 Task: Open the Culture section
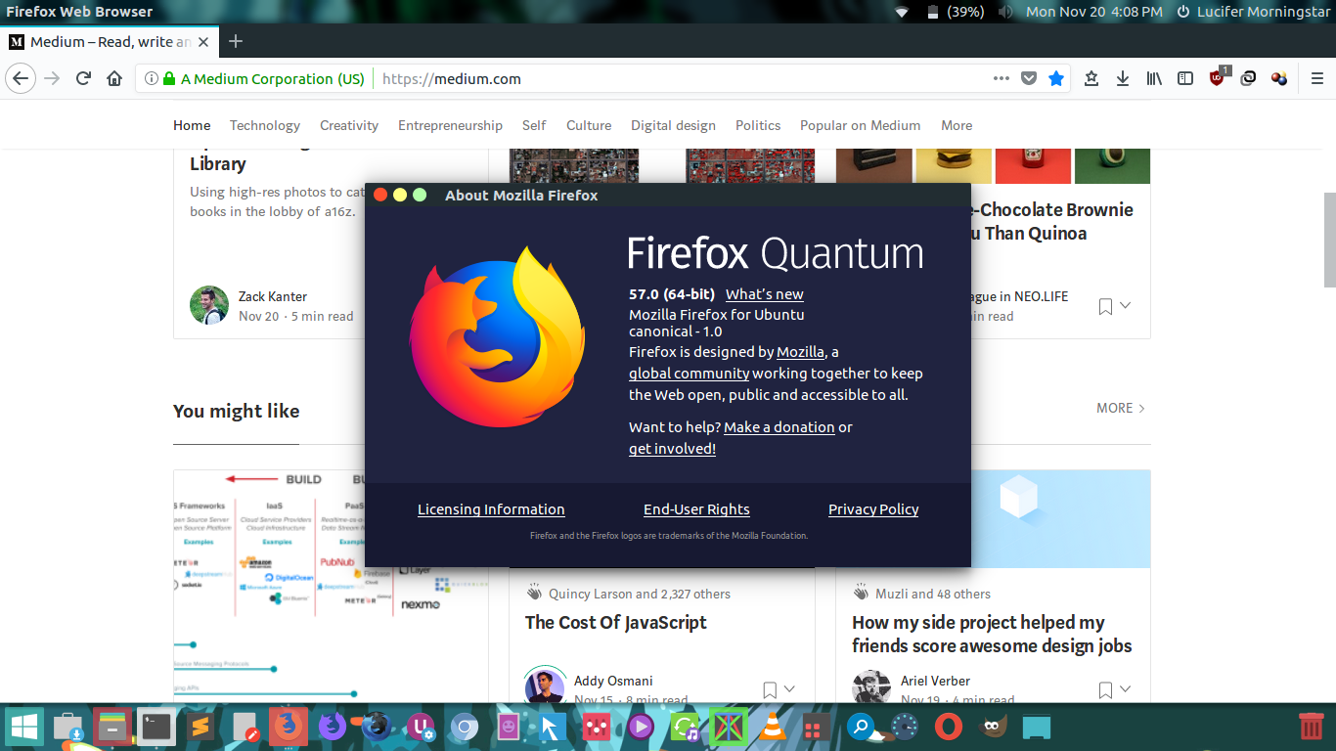pyautogui.click(x=589, y=125)
